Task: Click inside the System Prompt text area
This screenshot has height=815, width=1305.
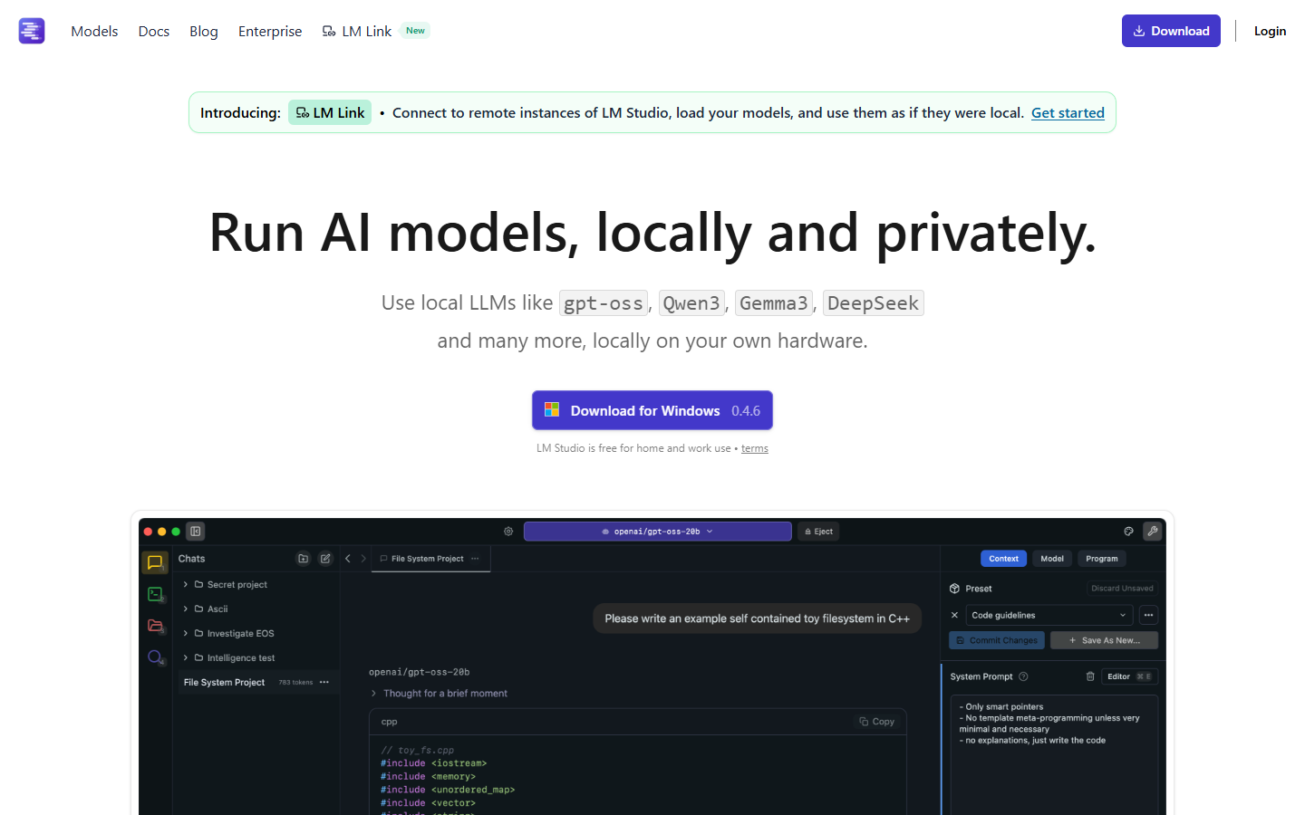Action: [x=1054, y=755]
